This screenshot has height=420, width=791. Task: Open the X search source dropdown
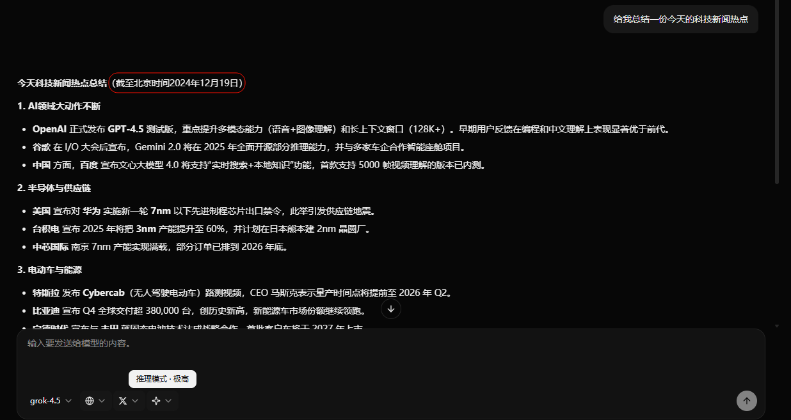129,401
